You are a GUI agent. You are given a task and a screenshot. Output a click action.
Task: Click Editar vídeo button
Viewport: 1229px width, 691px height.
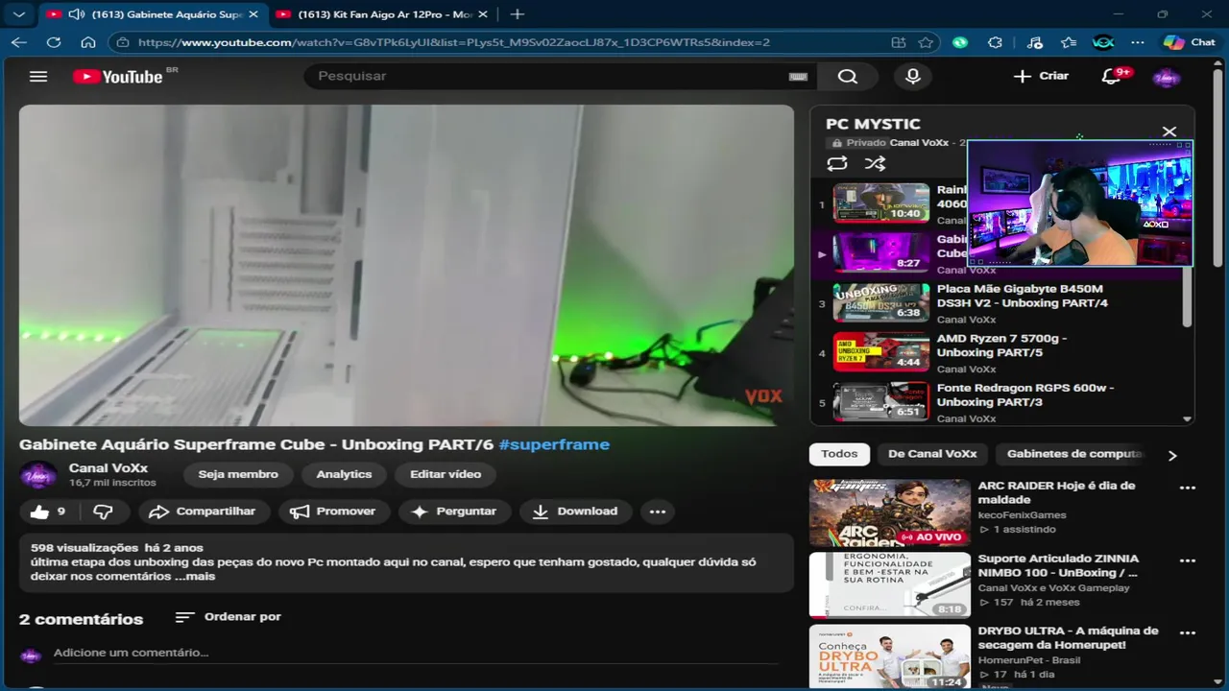(446, 474)
